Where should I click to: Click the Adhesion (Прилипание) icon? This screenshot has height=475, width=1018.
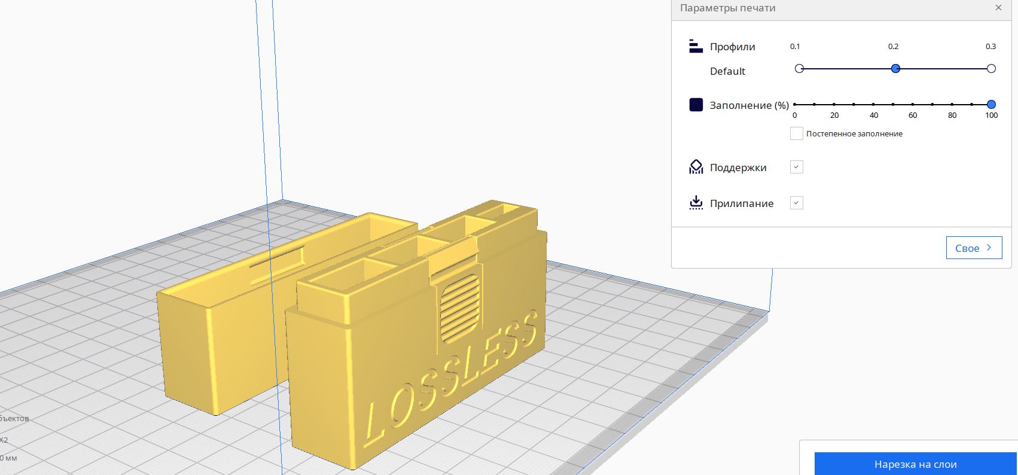(696, 203)
